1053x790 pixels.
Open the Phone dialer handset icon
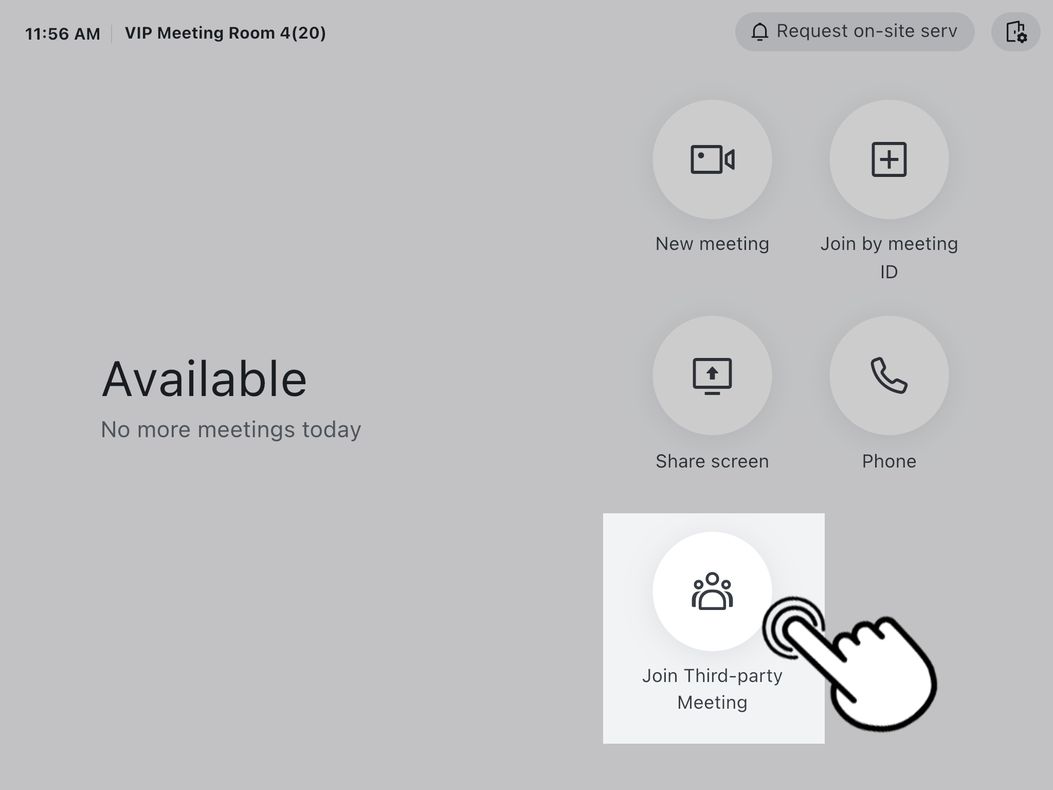click(x=889, y=375)
